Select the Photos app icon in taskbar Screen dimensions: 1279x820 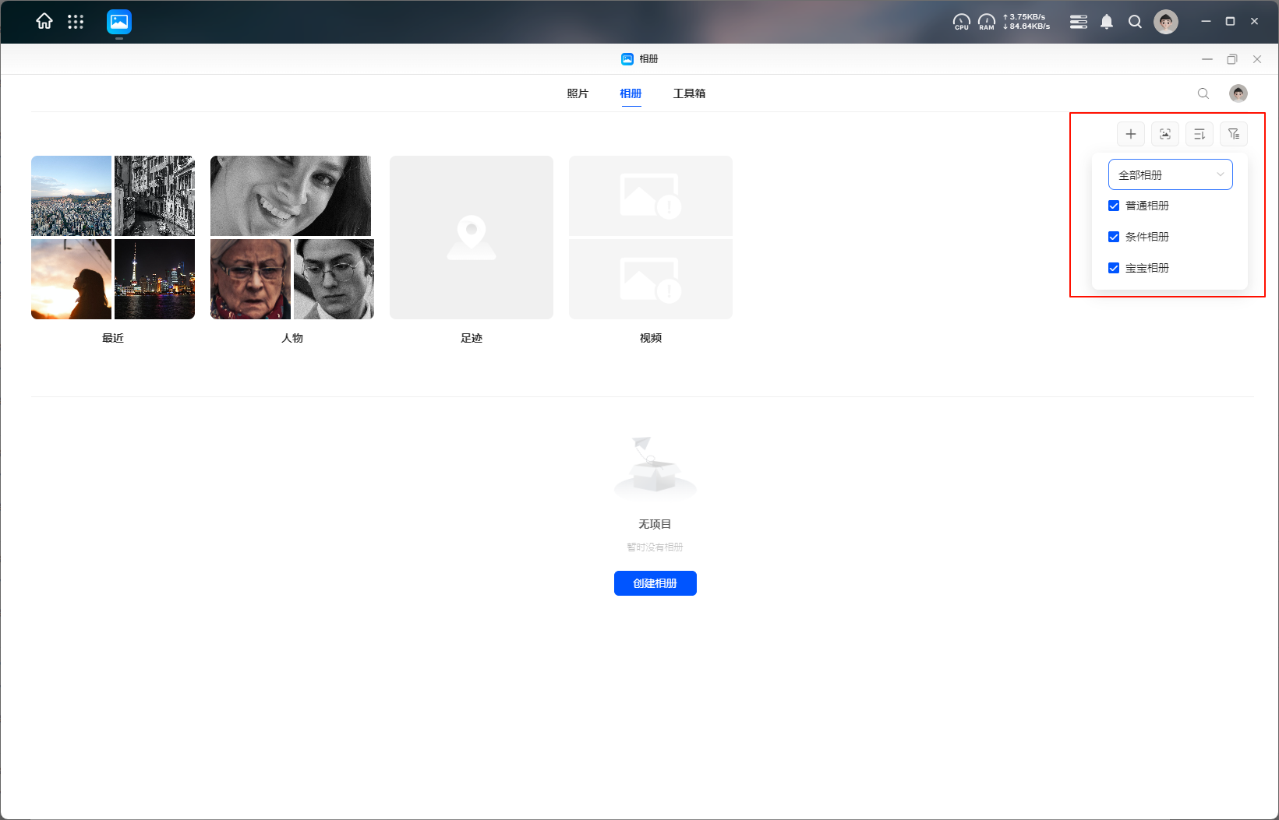(x=119, y=22)
